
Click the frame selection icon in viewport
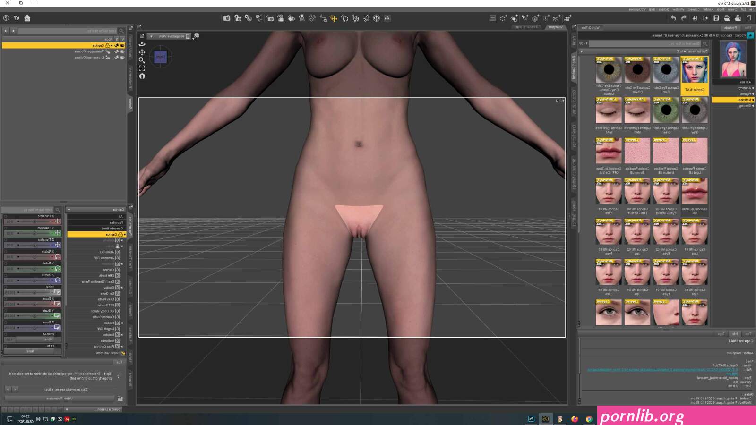(142, 68)
